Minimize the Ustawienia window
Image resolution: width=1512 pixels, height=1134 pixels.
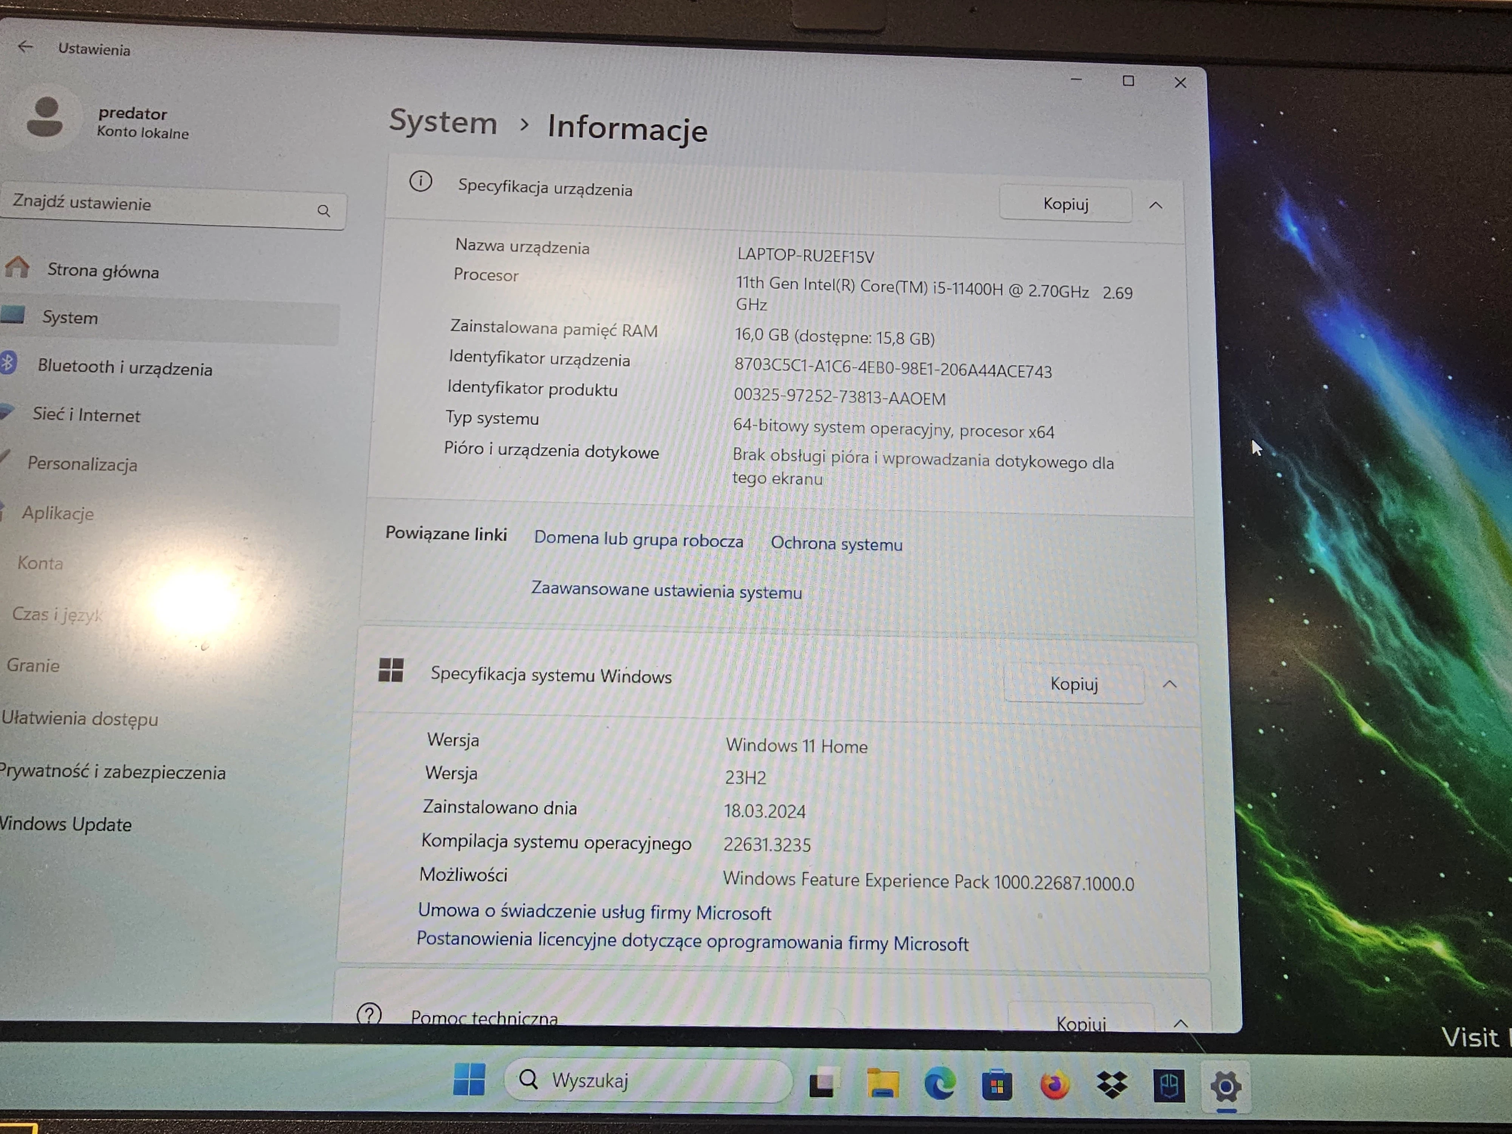1076,80
